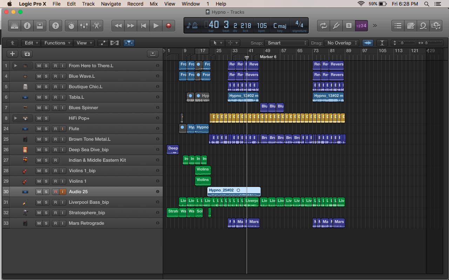Select the Hypno_25#02 region
Image resolution: width=449 pixels, height=280 pixels.
click(x=234, y=191)
